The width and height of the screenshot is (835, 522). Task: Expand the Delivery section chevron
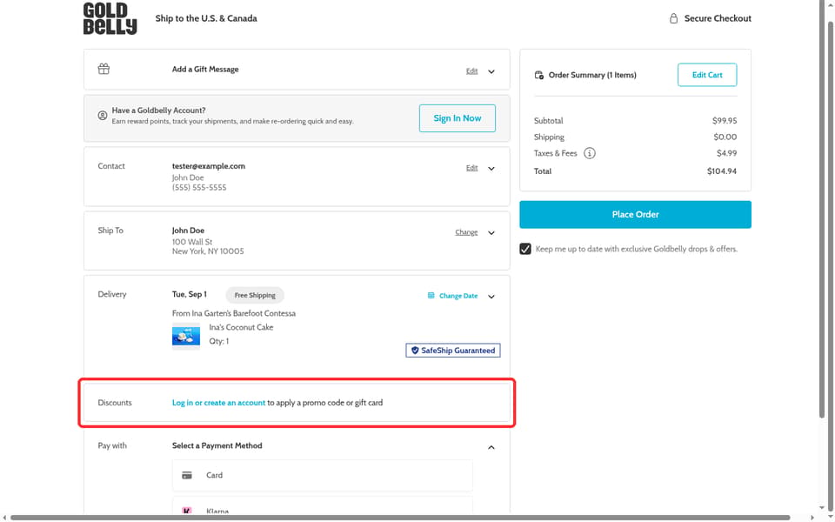[491, 297]
